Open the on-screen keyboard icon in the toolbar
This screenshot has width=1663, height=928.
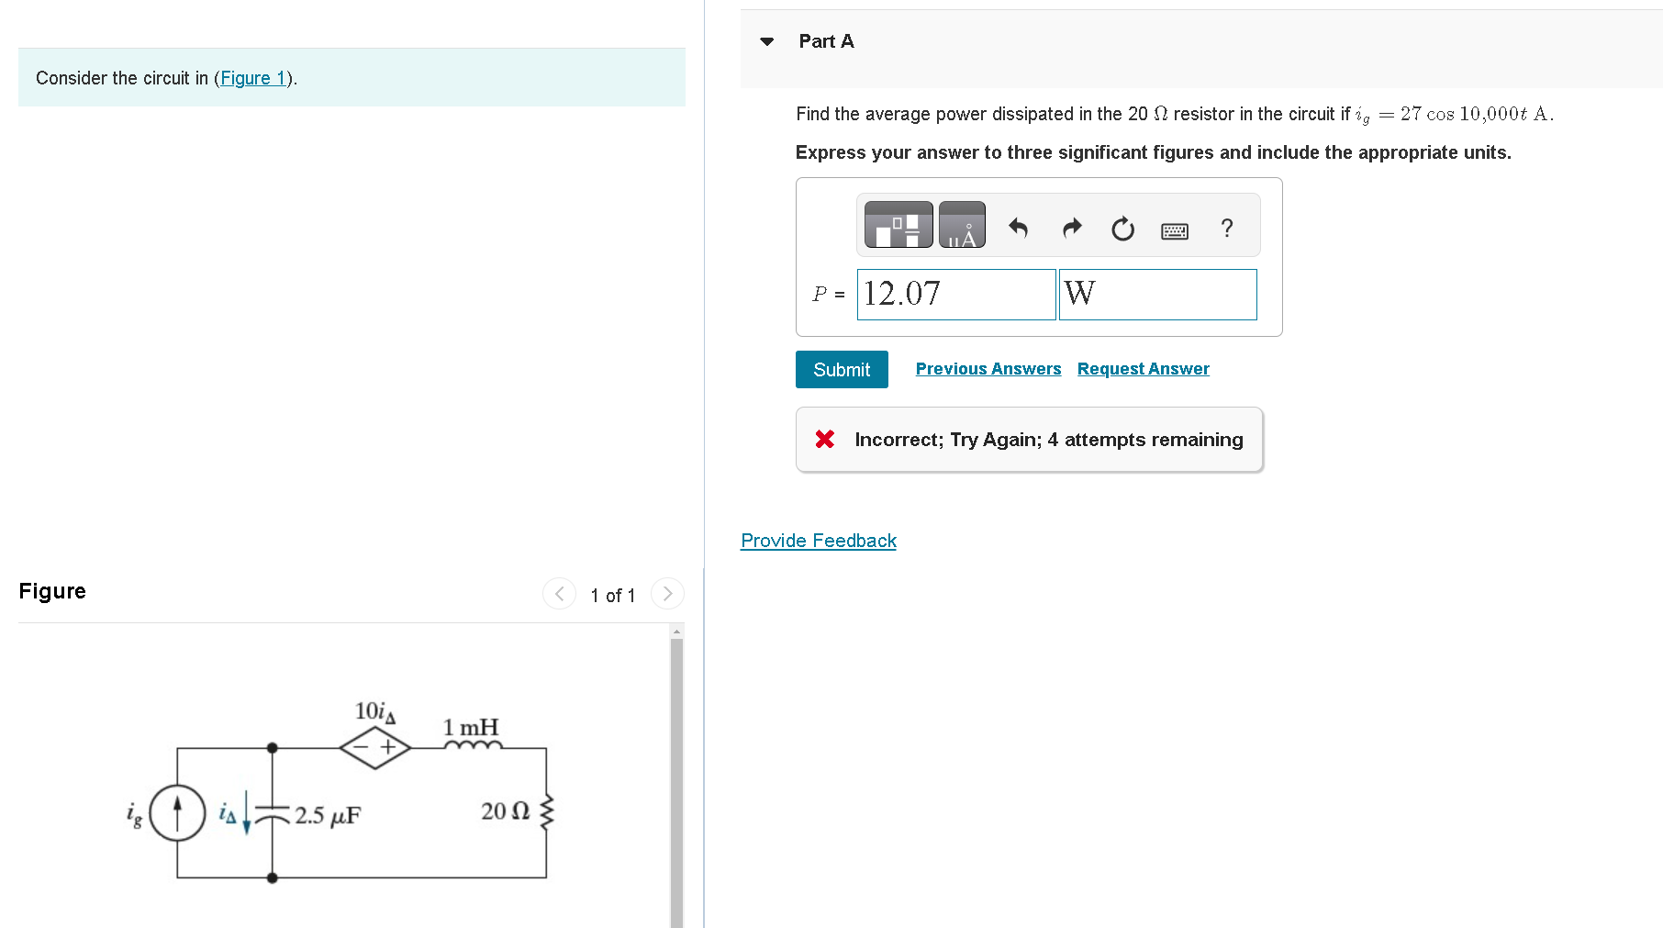1176,229
